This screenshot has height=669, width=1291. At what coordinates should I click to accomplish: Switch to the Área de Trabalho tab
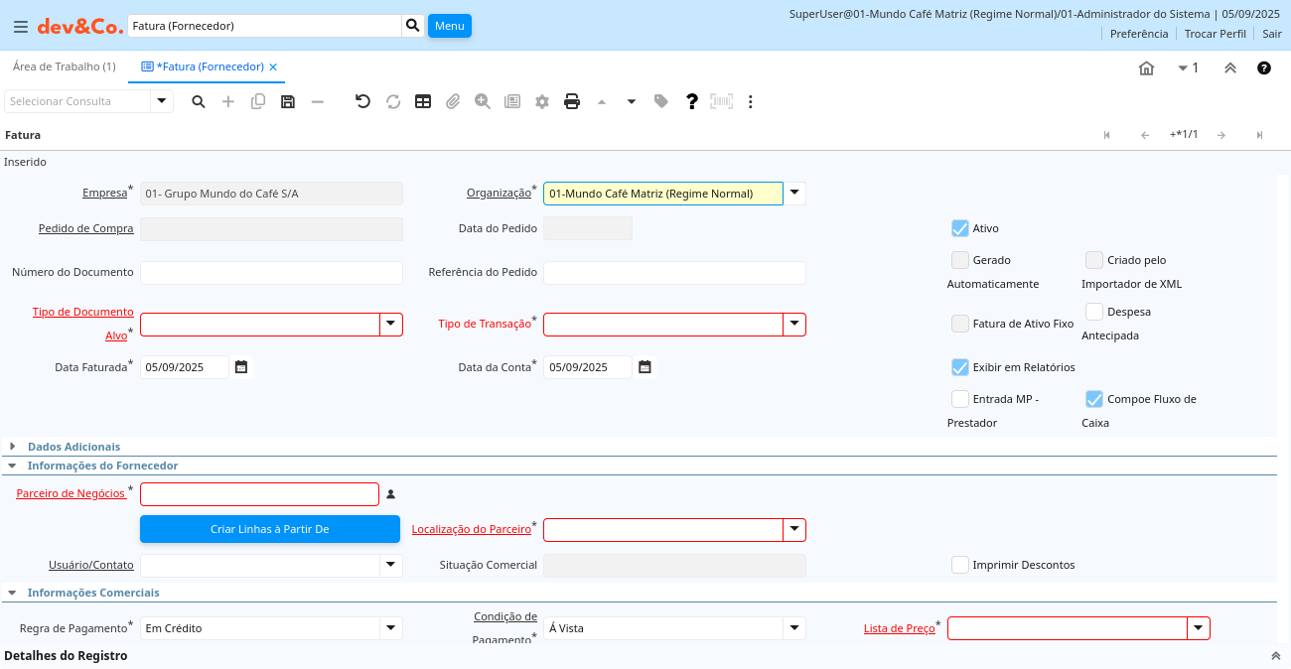point(64,67)
